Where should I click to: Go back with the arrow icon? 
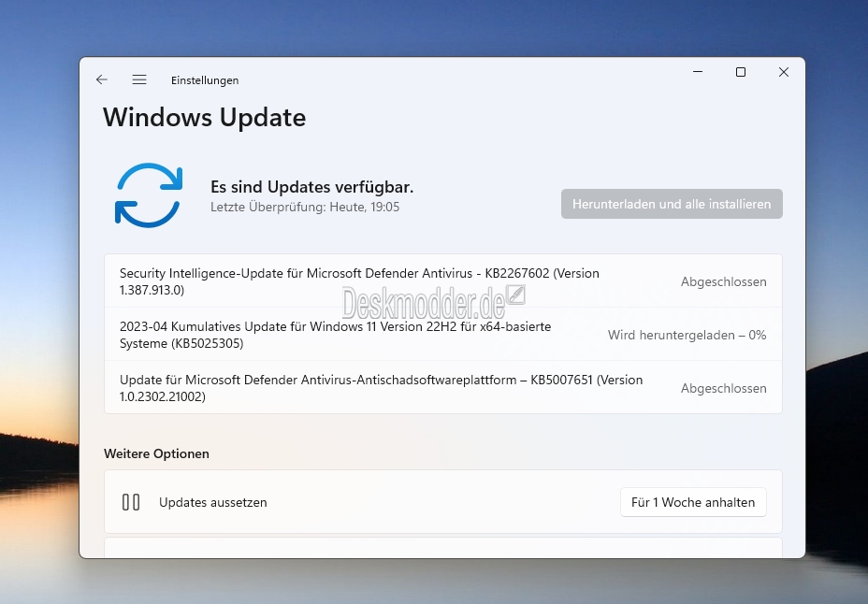[x=102, y=79]
